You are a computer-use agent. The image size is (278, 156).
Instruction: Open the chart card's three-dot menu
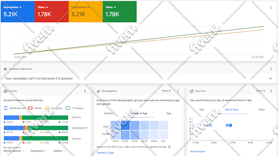[271, 8]
